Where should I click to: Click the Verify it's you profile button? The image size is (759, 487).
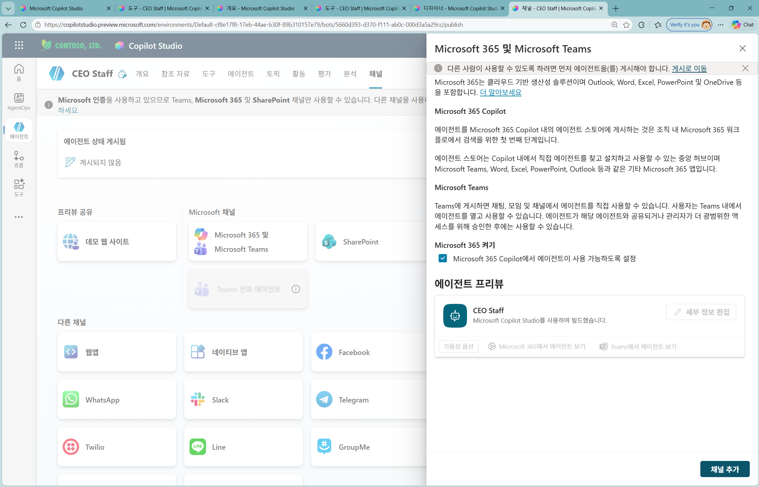[689, 25]
